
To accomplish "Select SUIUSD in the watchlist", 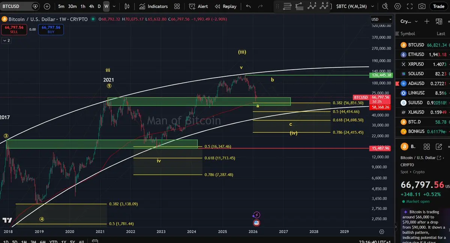I will [x=423, y=103].
